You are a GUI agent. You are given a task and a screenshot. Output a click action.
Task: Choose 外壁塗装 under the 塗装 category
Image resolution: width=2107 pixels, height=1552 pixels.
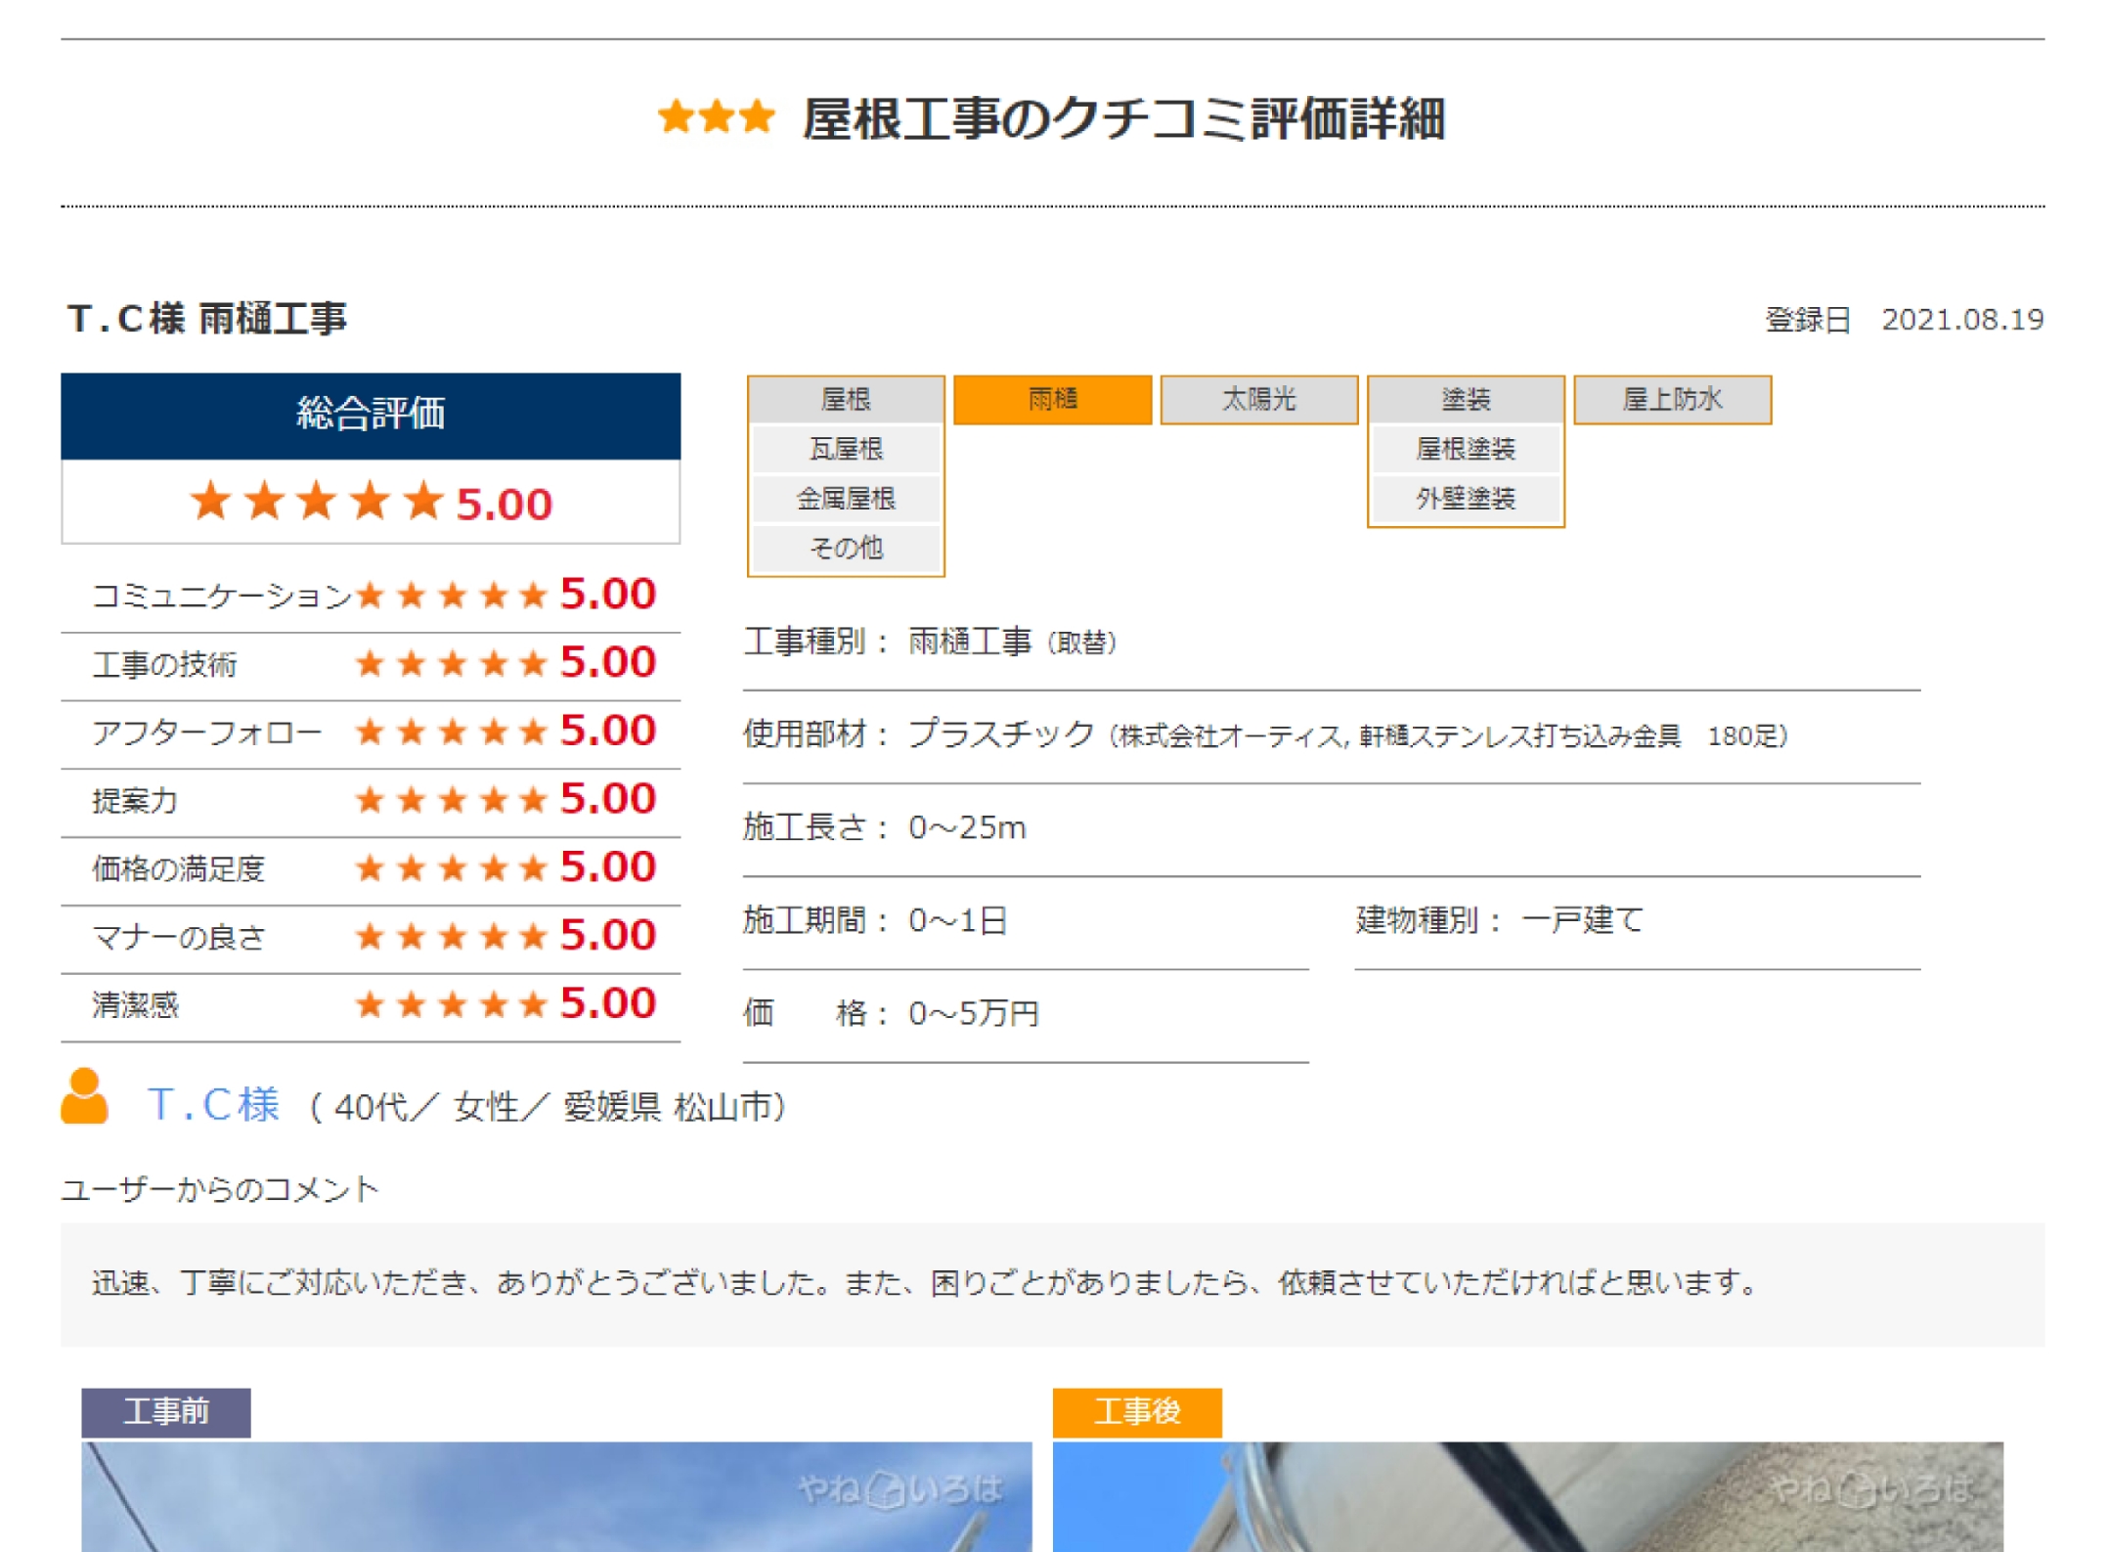(1465, 499)
